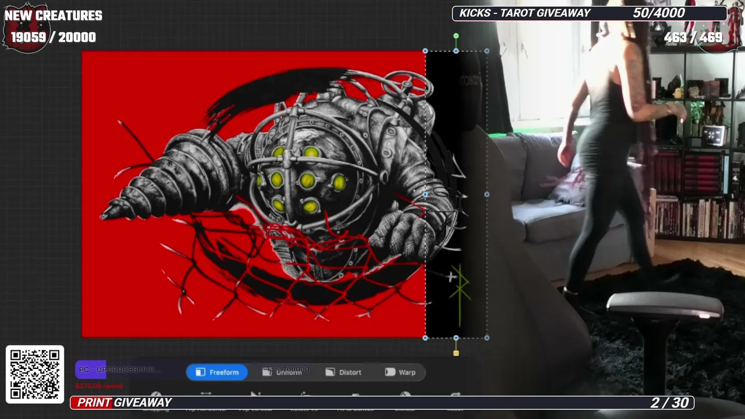Click the middle-left edge transform handle
745x419 pixels.
(x=425, y=194)
